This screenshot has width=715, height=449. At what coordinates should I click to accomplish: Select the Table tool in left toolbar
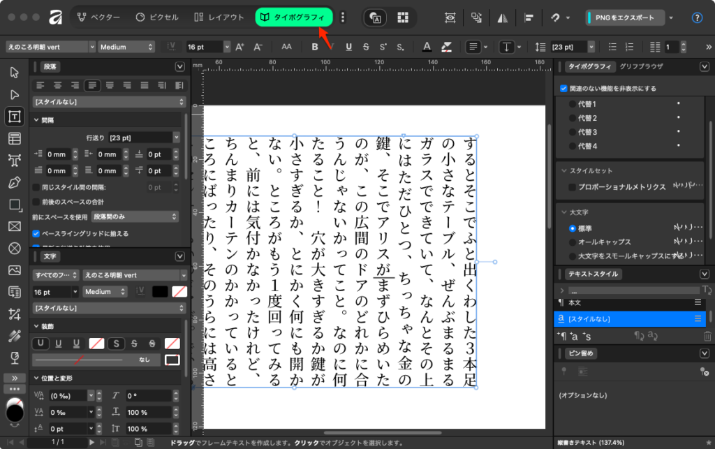click(x=14, y=138)
